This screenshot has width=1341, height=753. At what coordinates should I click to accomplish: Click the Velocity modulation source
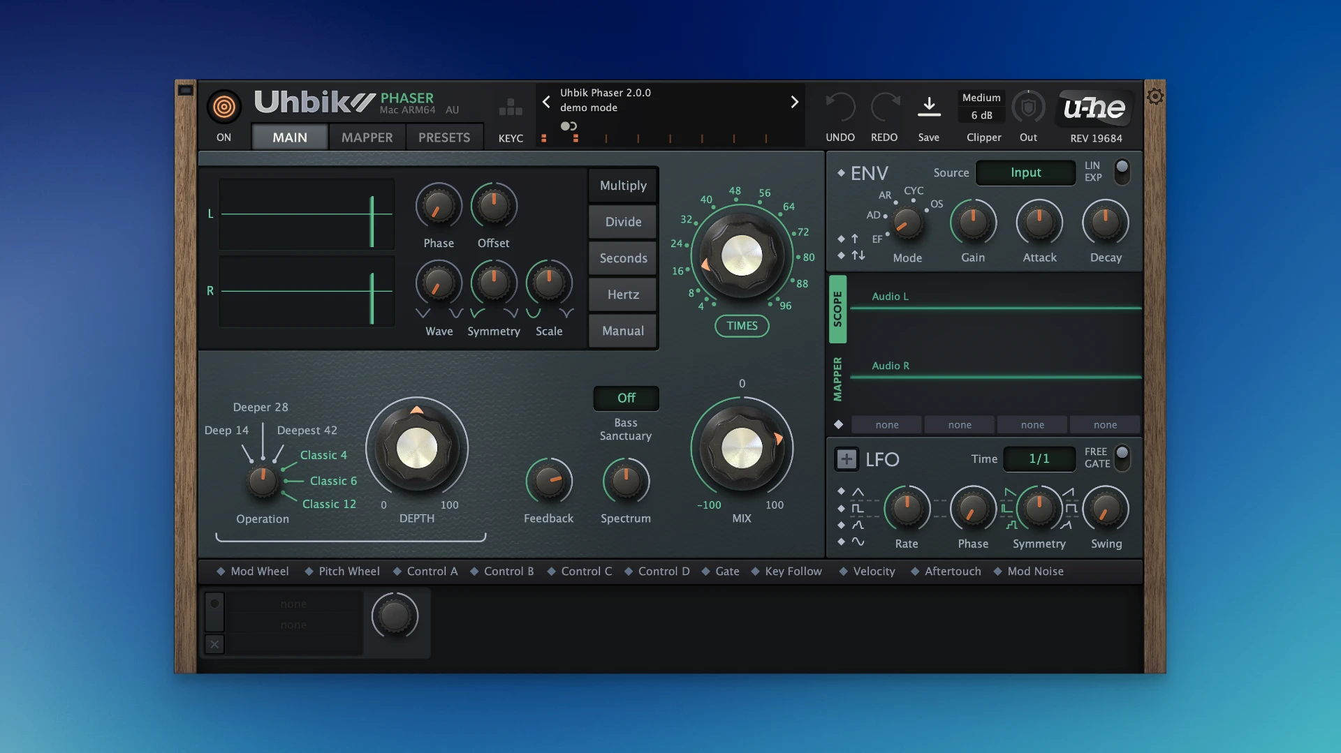pyautogui.click(x=867, y=571)
